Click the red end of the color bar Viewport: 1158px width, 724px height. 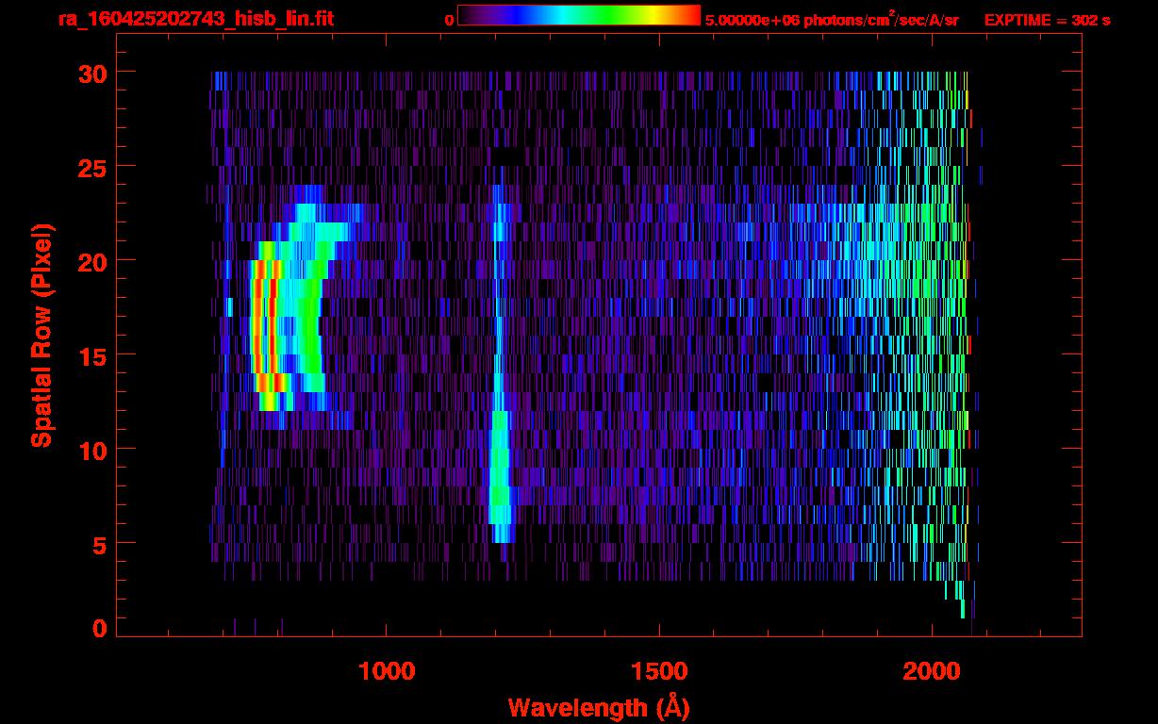(x=691, y=16)
